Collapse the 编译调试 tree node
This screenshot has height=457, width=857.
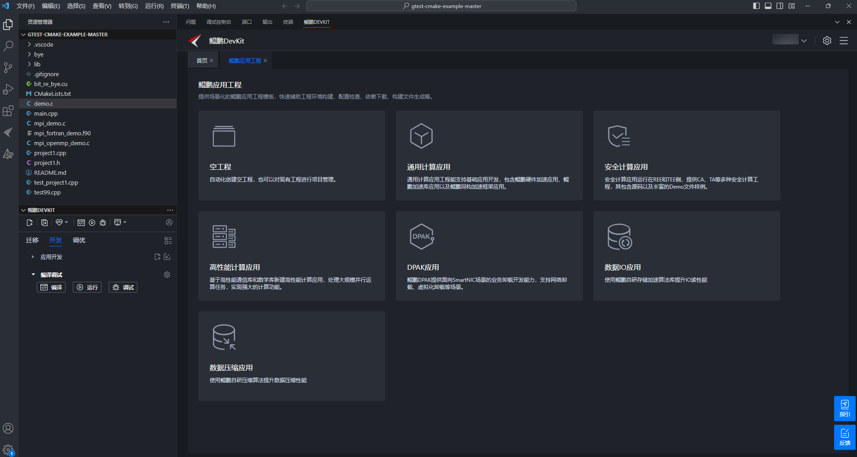point(33,275)
